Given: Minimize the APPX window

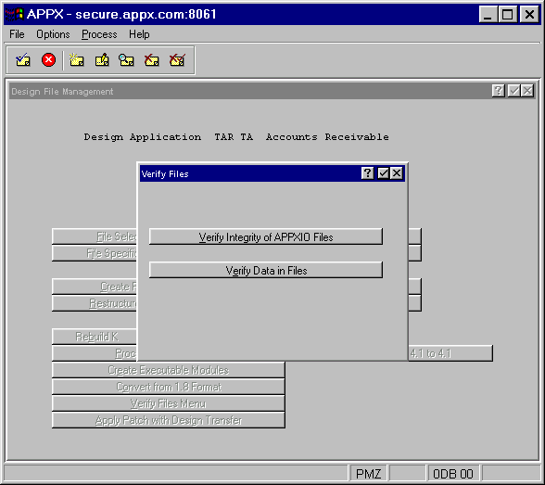Looking at the screenshot, I should coord(488,14).
